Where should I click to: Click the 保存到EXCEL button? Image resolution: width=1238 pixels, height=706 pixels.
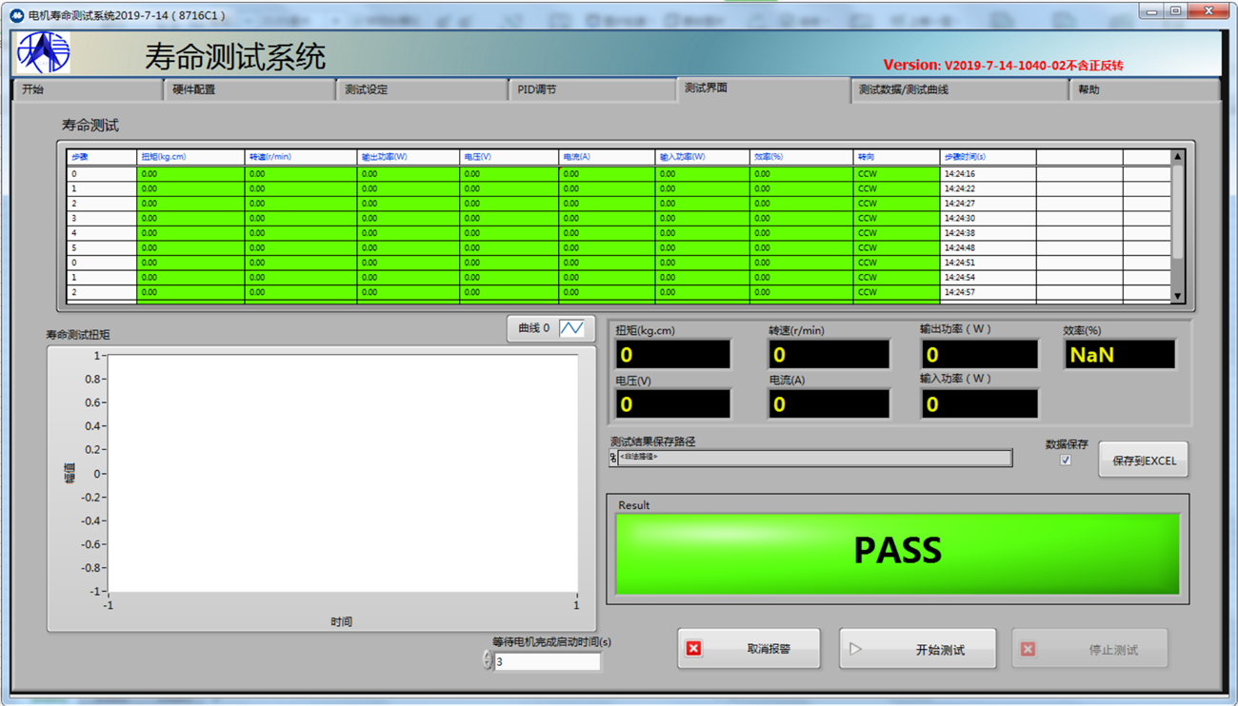(x=1143, y=461)
